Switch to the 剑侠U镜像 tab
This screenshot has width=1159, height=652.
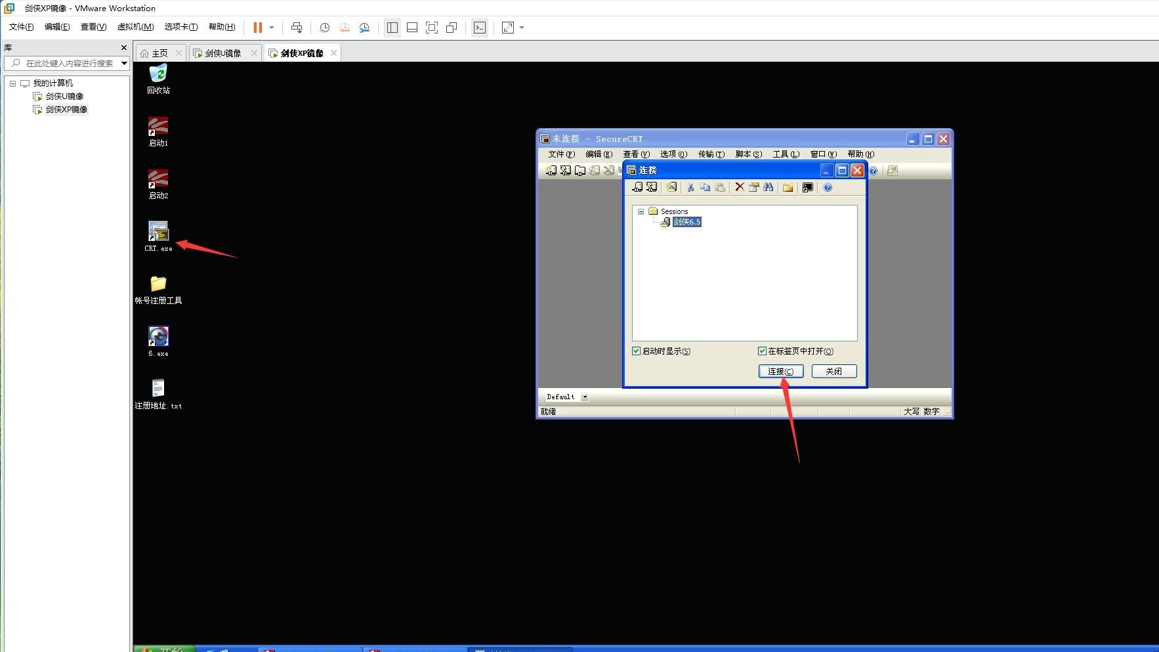223,53
